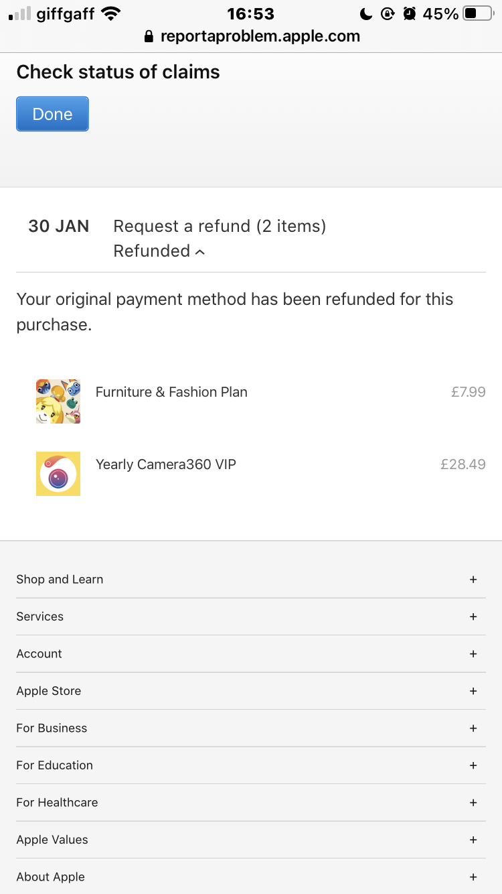Screen dimensions: 502x894
Task: Tap the Do Not Disturb moon icon
Action: tap(366, 13)
